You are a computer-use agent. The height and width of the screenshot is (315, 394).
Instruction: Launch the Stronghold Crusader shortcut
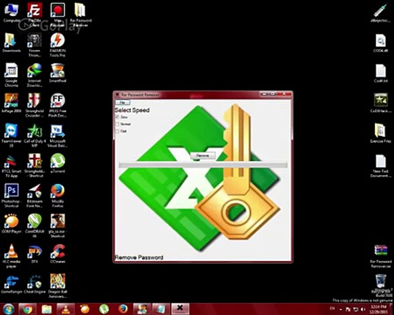pos(35,105)
